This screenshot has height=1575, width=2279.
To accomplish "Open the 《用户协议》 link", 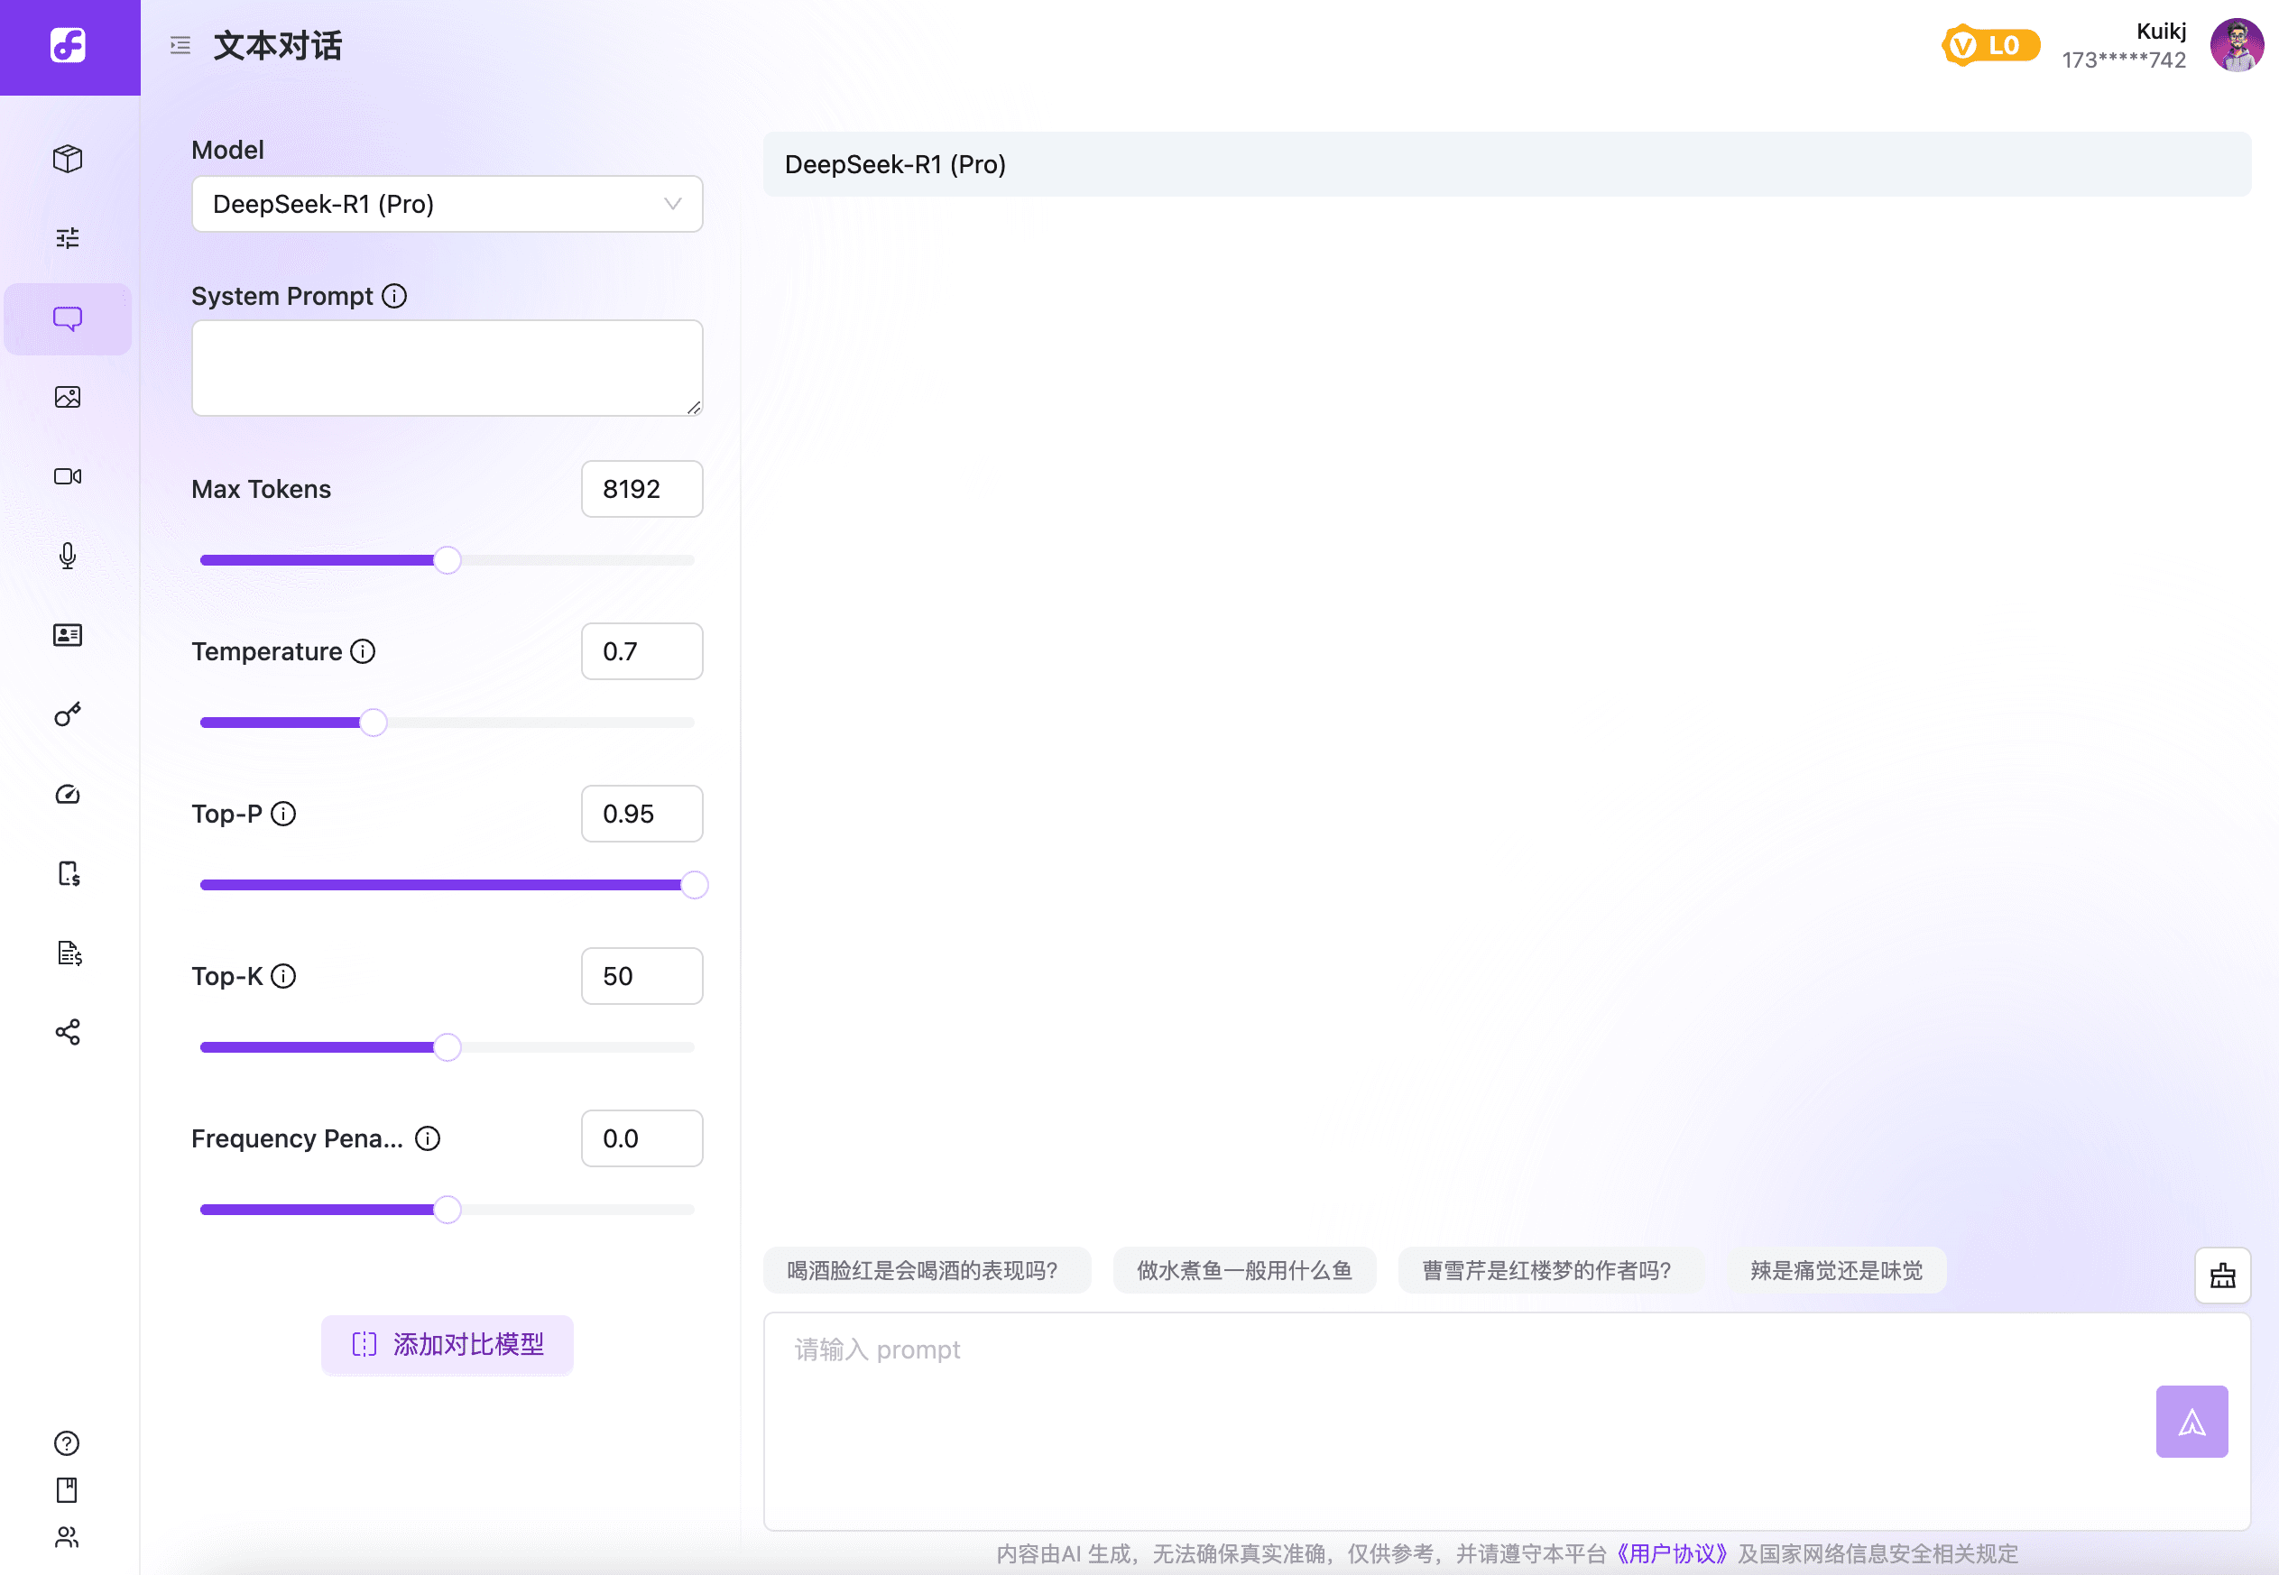I will coord(1672,1554).
